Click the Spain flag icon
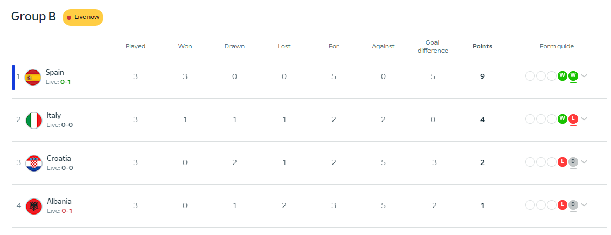 (x=33, y=77)
